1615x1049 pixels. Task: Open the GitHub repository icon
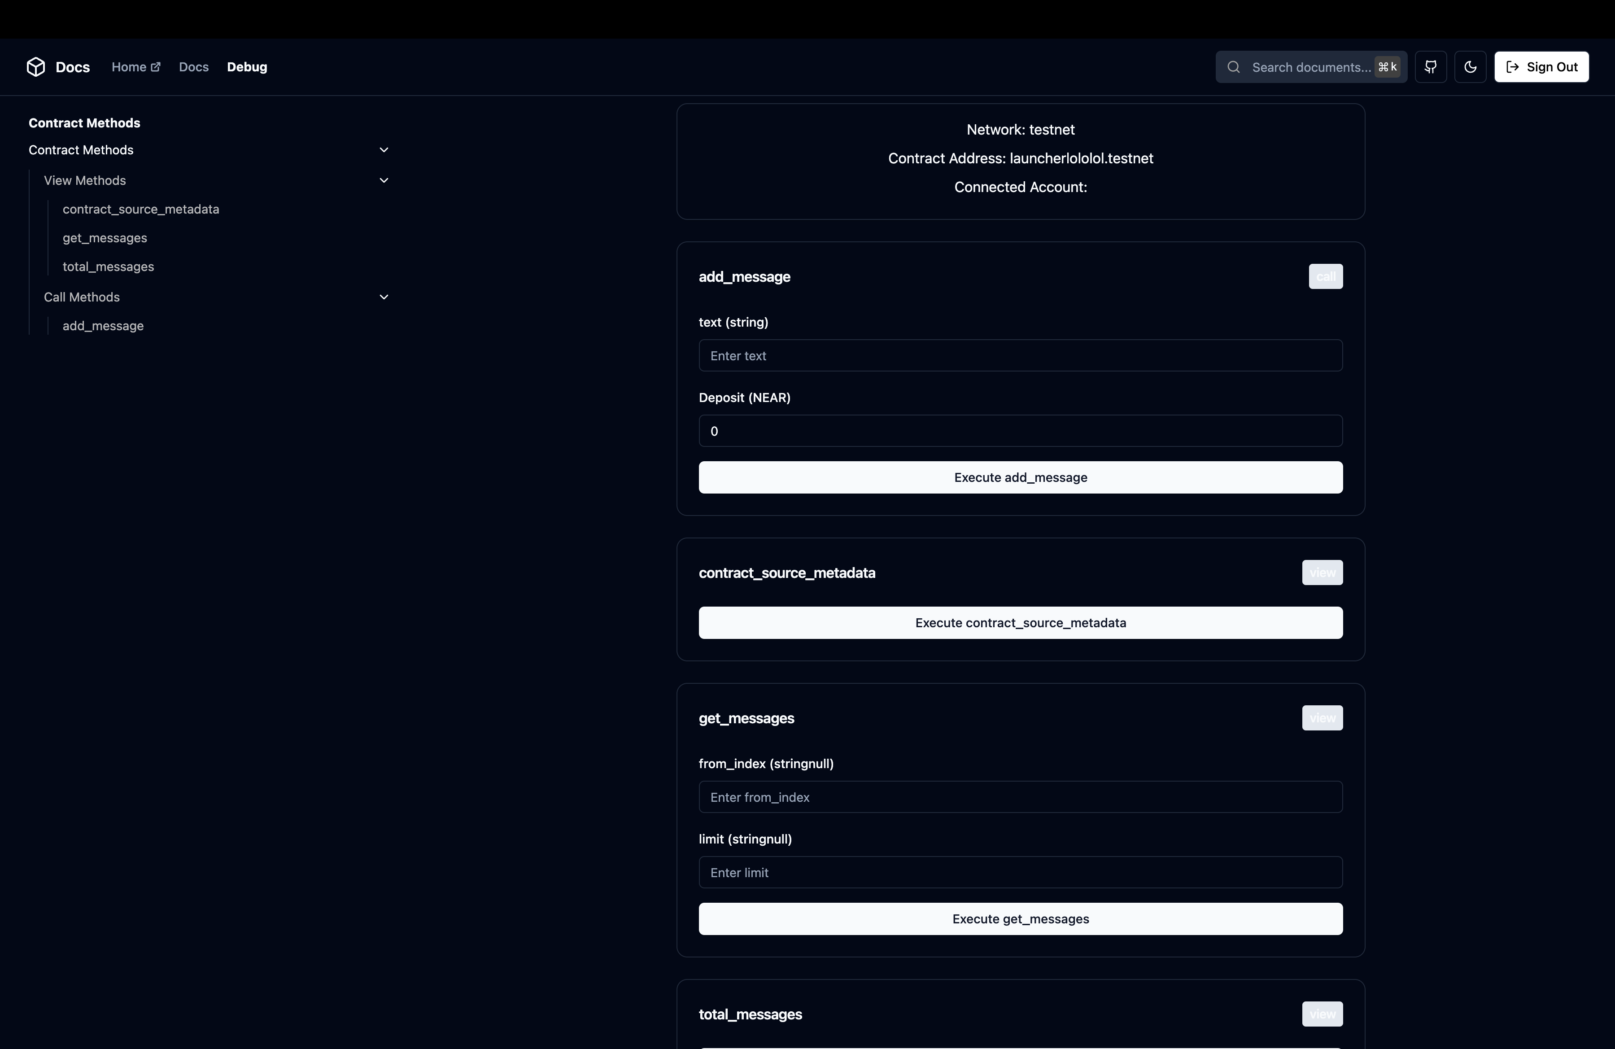click(x=1431, y=66)
